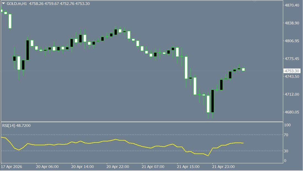The image size is (303, 171).
Task: Click the 4806.95 price scale label
Action: pyautogui.click(x=292, y=41)
